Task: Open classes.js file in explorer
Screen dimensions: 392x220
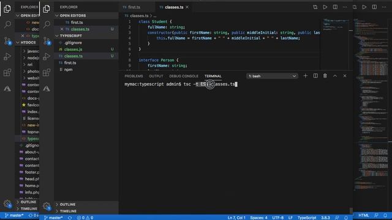Action: [x=86, y=50]
